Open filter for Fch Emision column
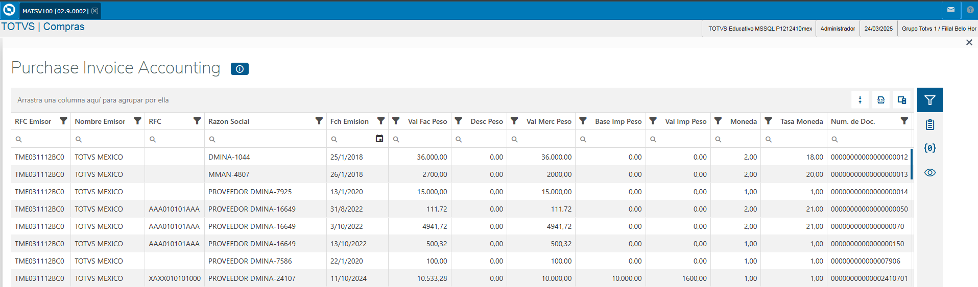978x287 pixels. [x=381, y=121]
